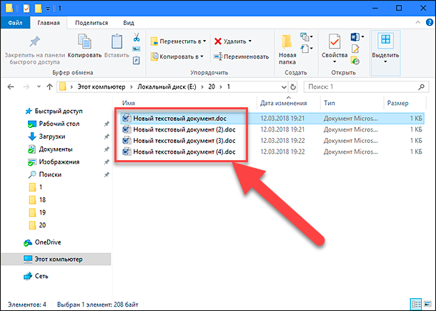Switch to Details view in status bar
The height and width of the screenshot is (311, 436).
pyautogui.click(x=416, y=305)
